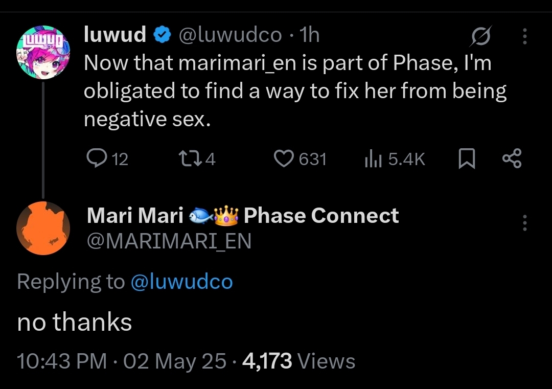Open the luwud display name
Screen dimensions: 552x389
point(115,35)
